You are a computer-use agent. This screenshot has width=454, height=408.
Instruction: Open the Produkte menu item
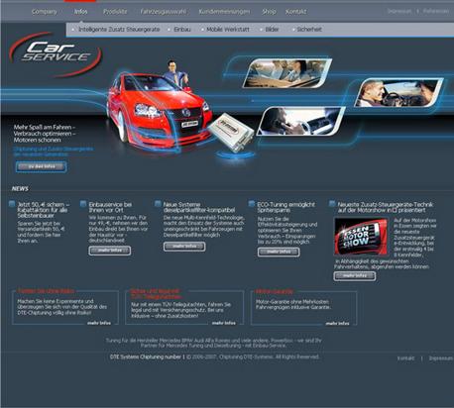pyautogui.click(x=115, y=12)
